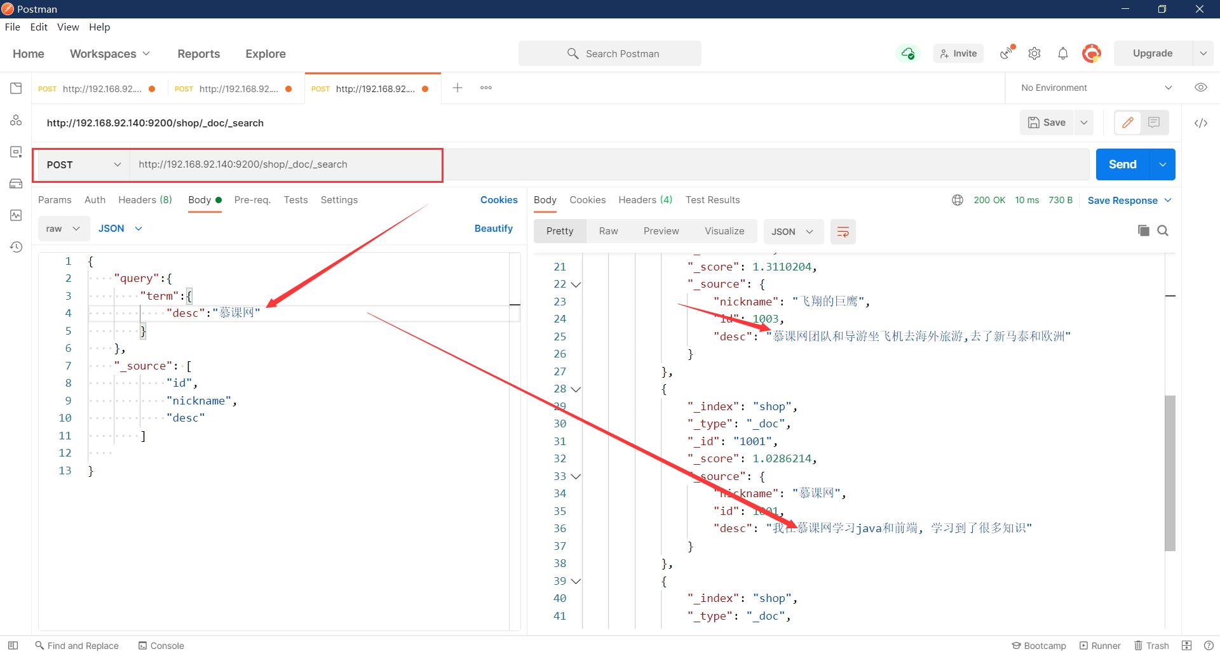
Task: Open the Save Response dropdown
Action: (1129, 201)
